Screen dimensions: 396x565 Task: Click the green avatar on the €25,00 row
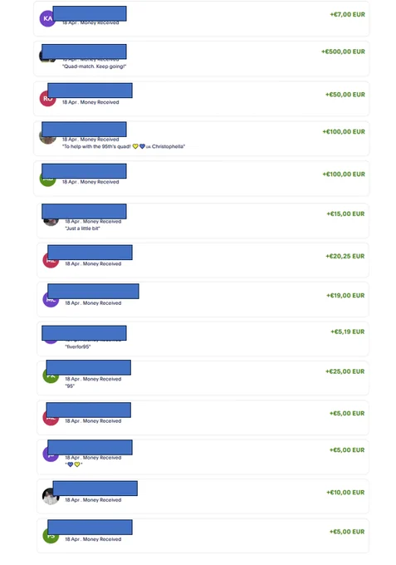tap(51, 376)
